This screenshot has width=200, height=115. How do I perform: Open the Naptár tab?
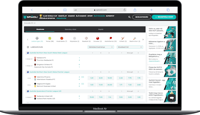pos(101,29)
